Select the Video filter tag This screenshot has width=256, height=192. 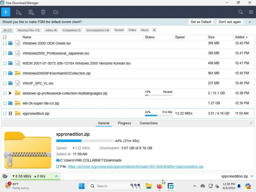(132, 30)
